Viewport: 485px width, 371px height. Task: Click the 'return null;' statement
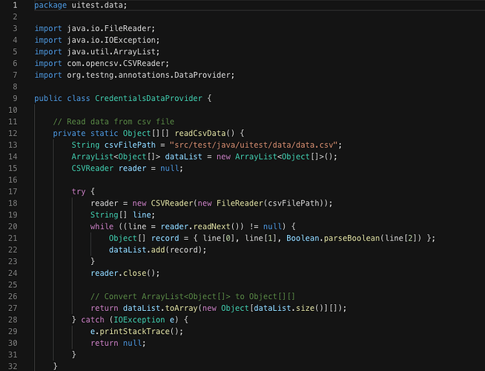click(x=118, y=343)
